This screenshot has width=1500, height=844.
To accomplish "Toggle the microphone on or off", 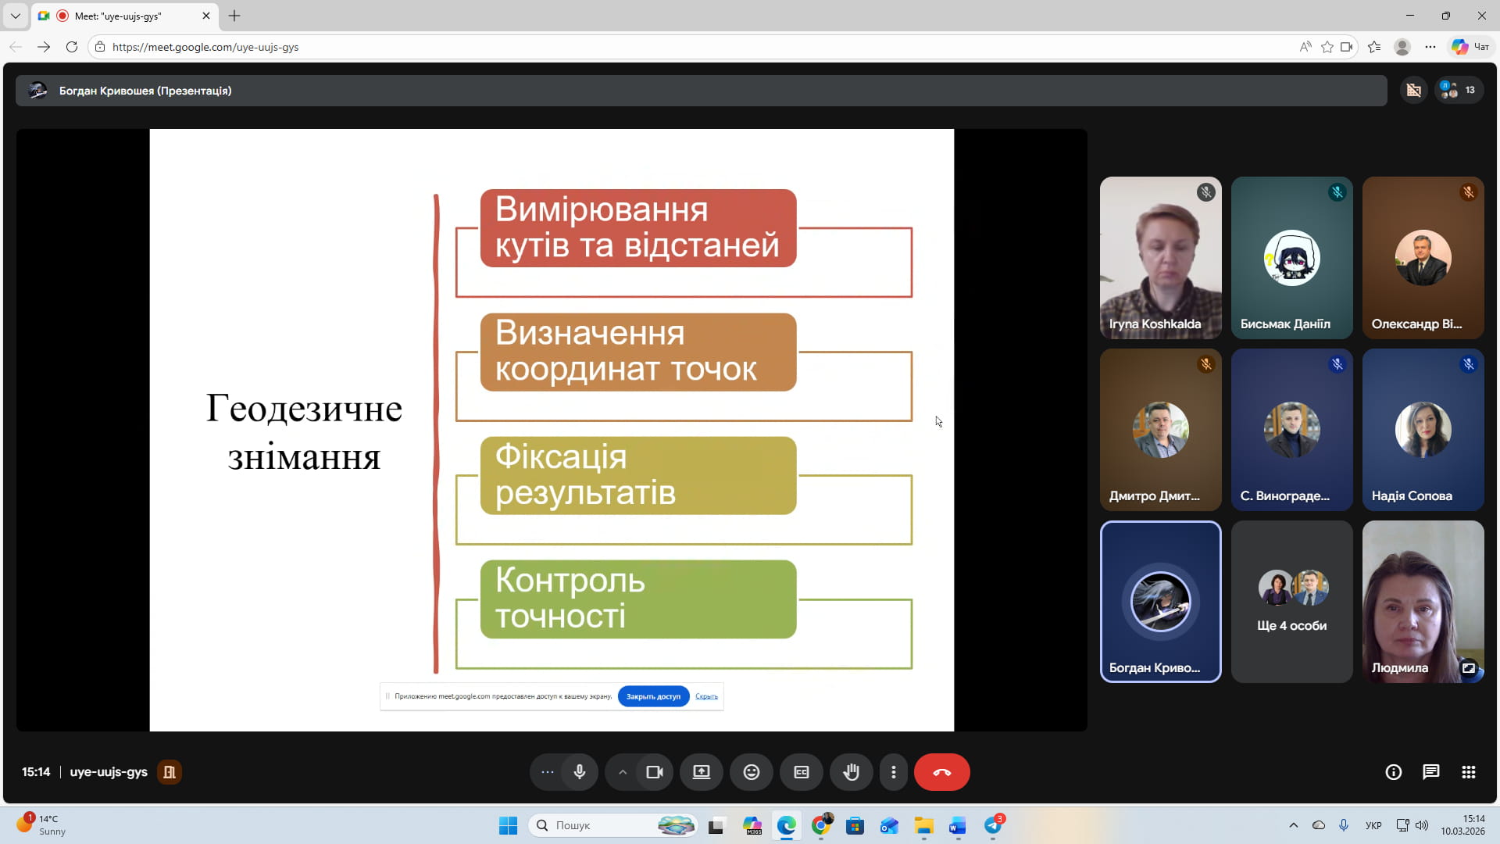I will pyautogui.click(x=579, y=772).
